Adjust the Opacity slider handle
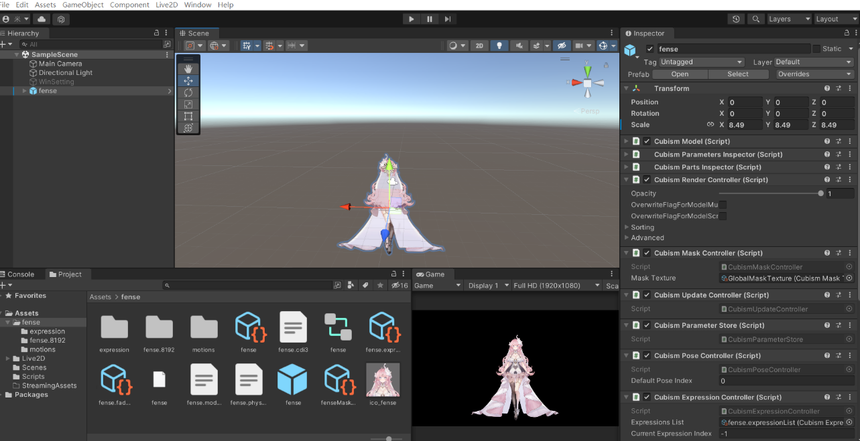Viewport: 860px width, 441px height. click(x=821, y=193)
